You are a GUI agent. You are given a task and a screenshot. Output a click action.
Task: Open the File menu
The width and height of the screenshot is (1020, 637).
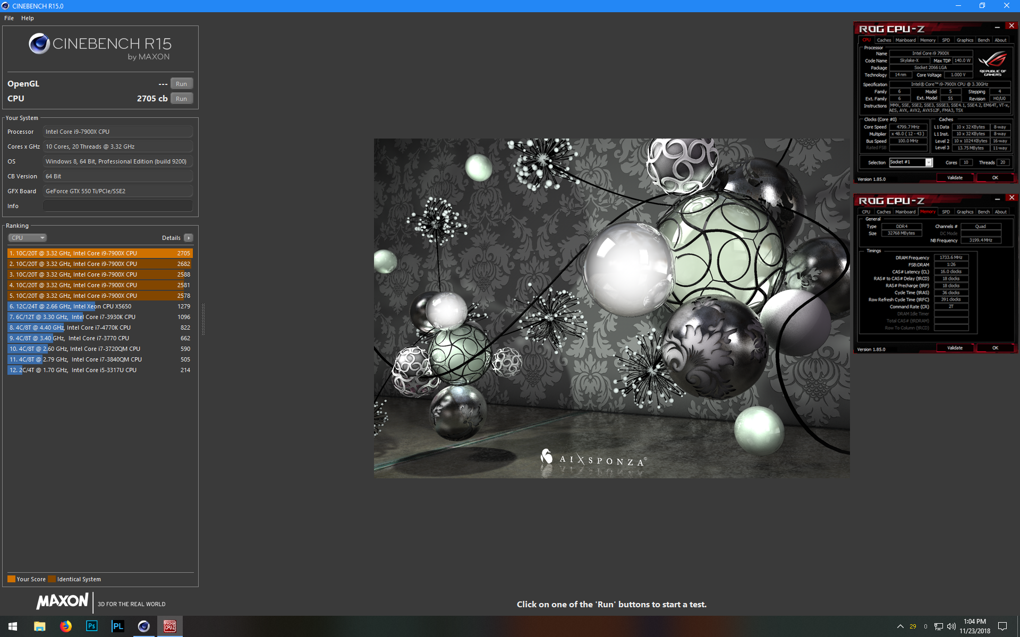(9, 18)
